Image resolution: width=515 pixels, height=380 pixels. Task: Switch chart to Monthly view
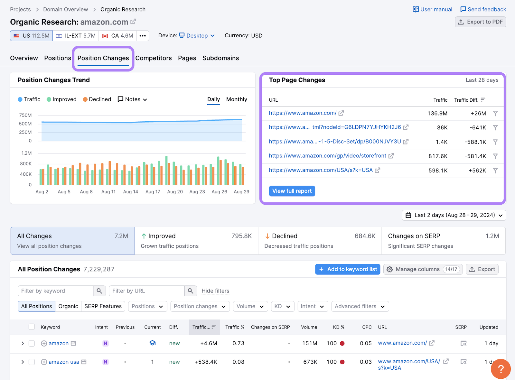[x=237, y=99]
